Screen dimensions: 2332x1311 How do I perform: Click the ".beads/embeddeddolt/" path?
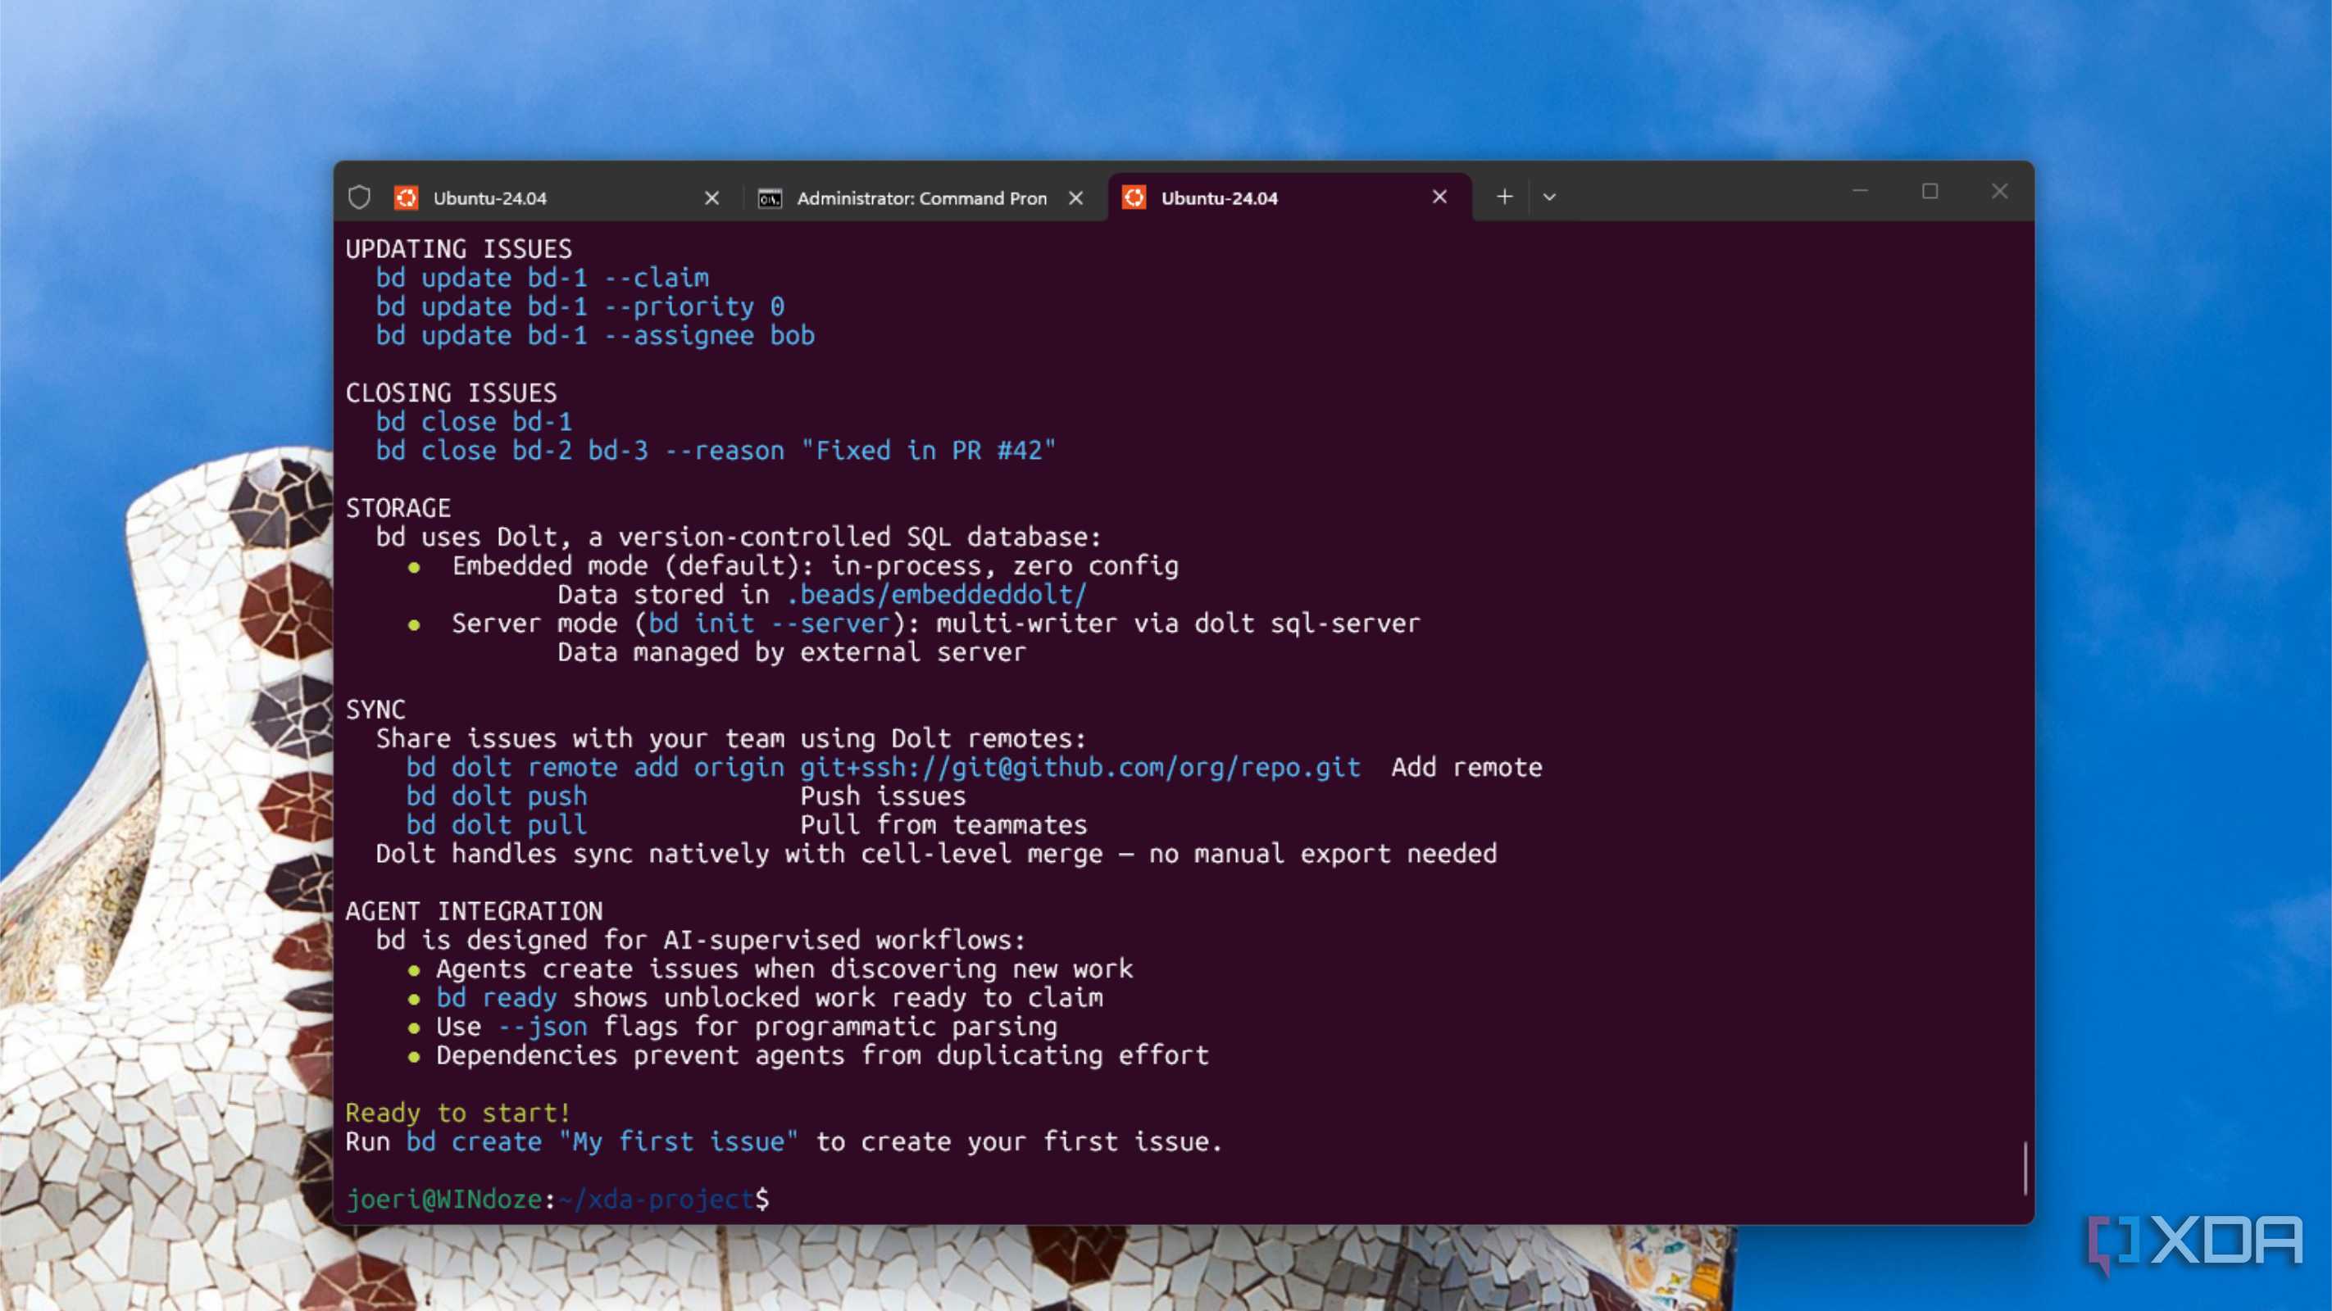coord(936,594)
